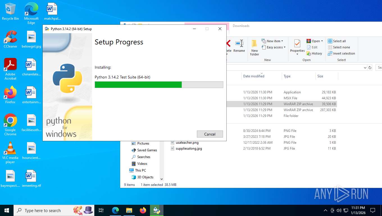Open Firefox from the taskbar

click(x=143, y=210)
